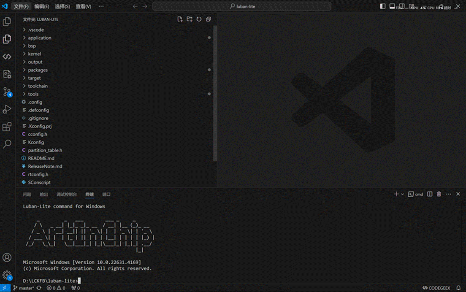Open the menu bar overflow ellipsis

pos(101,6)
